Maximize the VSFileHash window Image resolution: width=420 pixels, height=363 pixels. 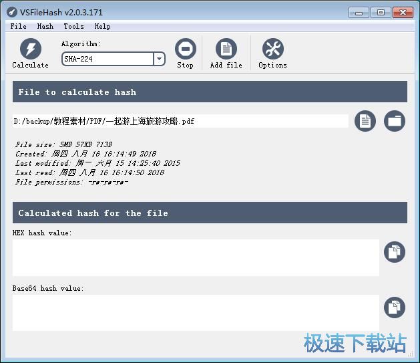tap(381, 13)
